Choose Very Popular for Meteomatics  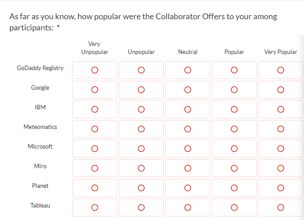[281, 129]
